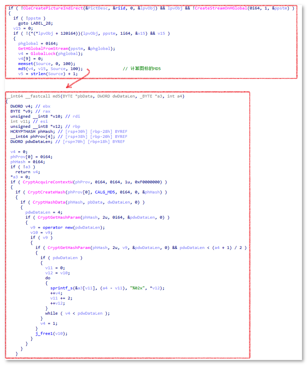Click the Chinese comment about icon MD5
This screenshot has height=365, width=307.
[141, 69]
